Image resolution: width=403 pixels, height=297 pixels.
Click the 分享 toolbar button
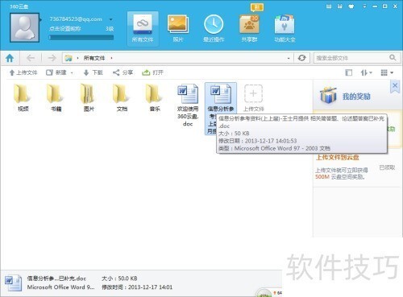tap(123, 72)
